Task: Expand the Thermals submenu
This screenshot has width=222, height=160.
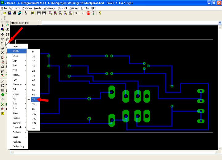Action: pos(18,127)
